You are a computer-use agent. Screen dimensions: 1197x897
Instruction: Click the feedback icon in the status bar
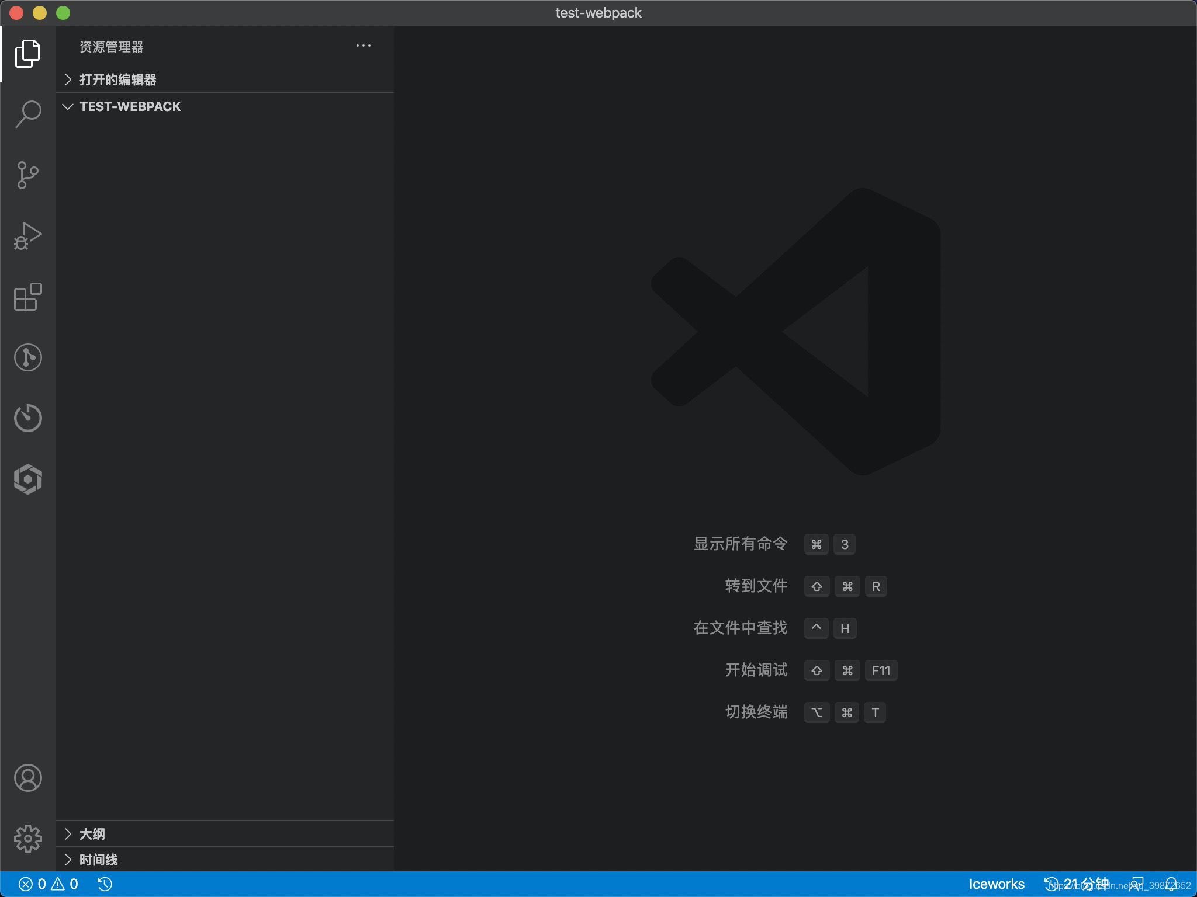1137,884
